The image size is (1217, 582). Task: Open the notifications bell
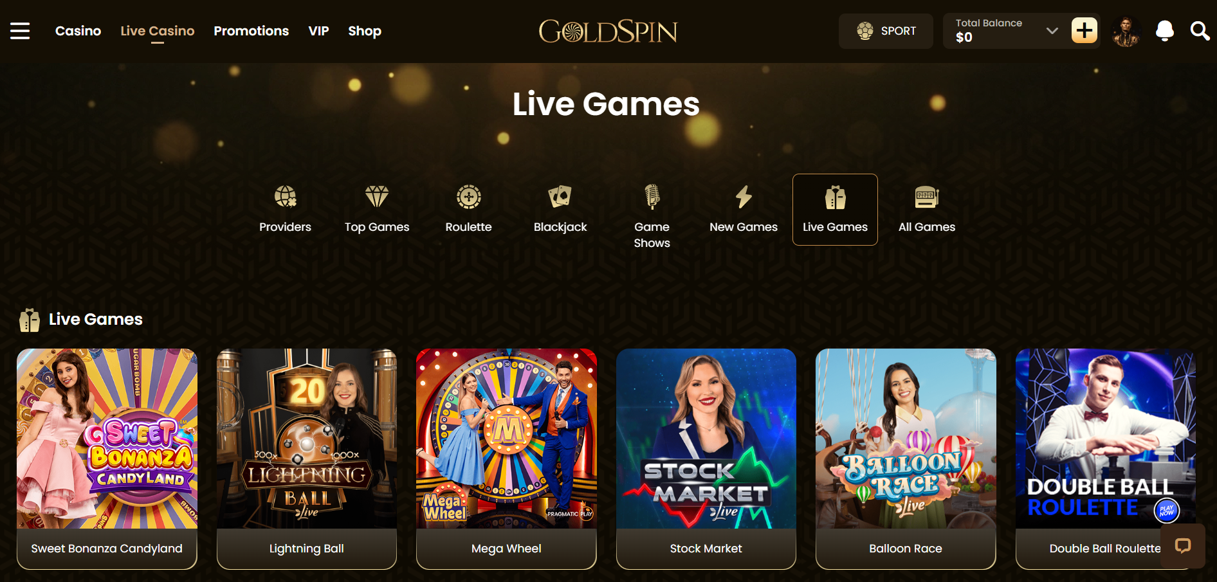1164,31
